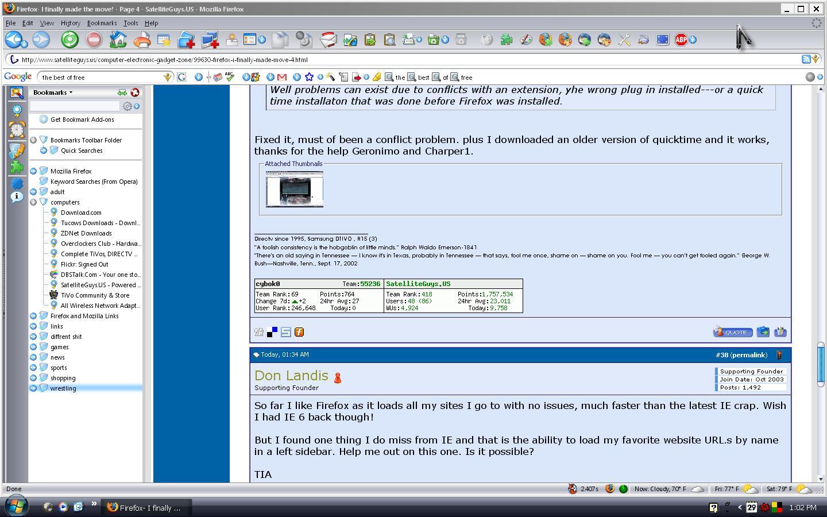This screenshot has width=827, height=517.
Task: Click the bookmarks sidebar search field
Action: pyautogui.click(x=75, y=106)
